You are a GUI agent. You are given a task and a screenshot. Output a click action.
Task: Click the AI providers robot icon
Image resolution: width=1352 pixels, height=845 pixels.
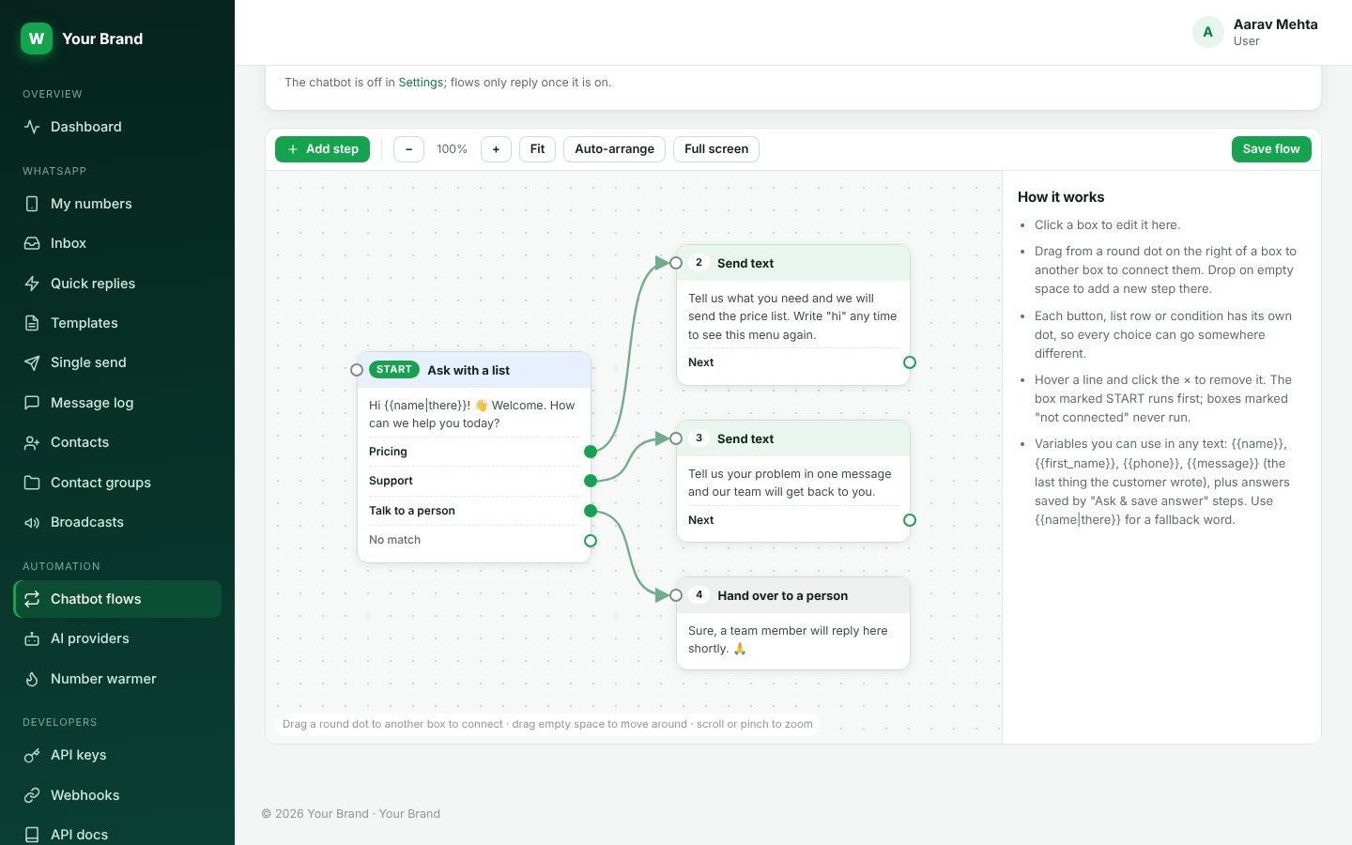pos(32,638)
